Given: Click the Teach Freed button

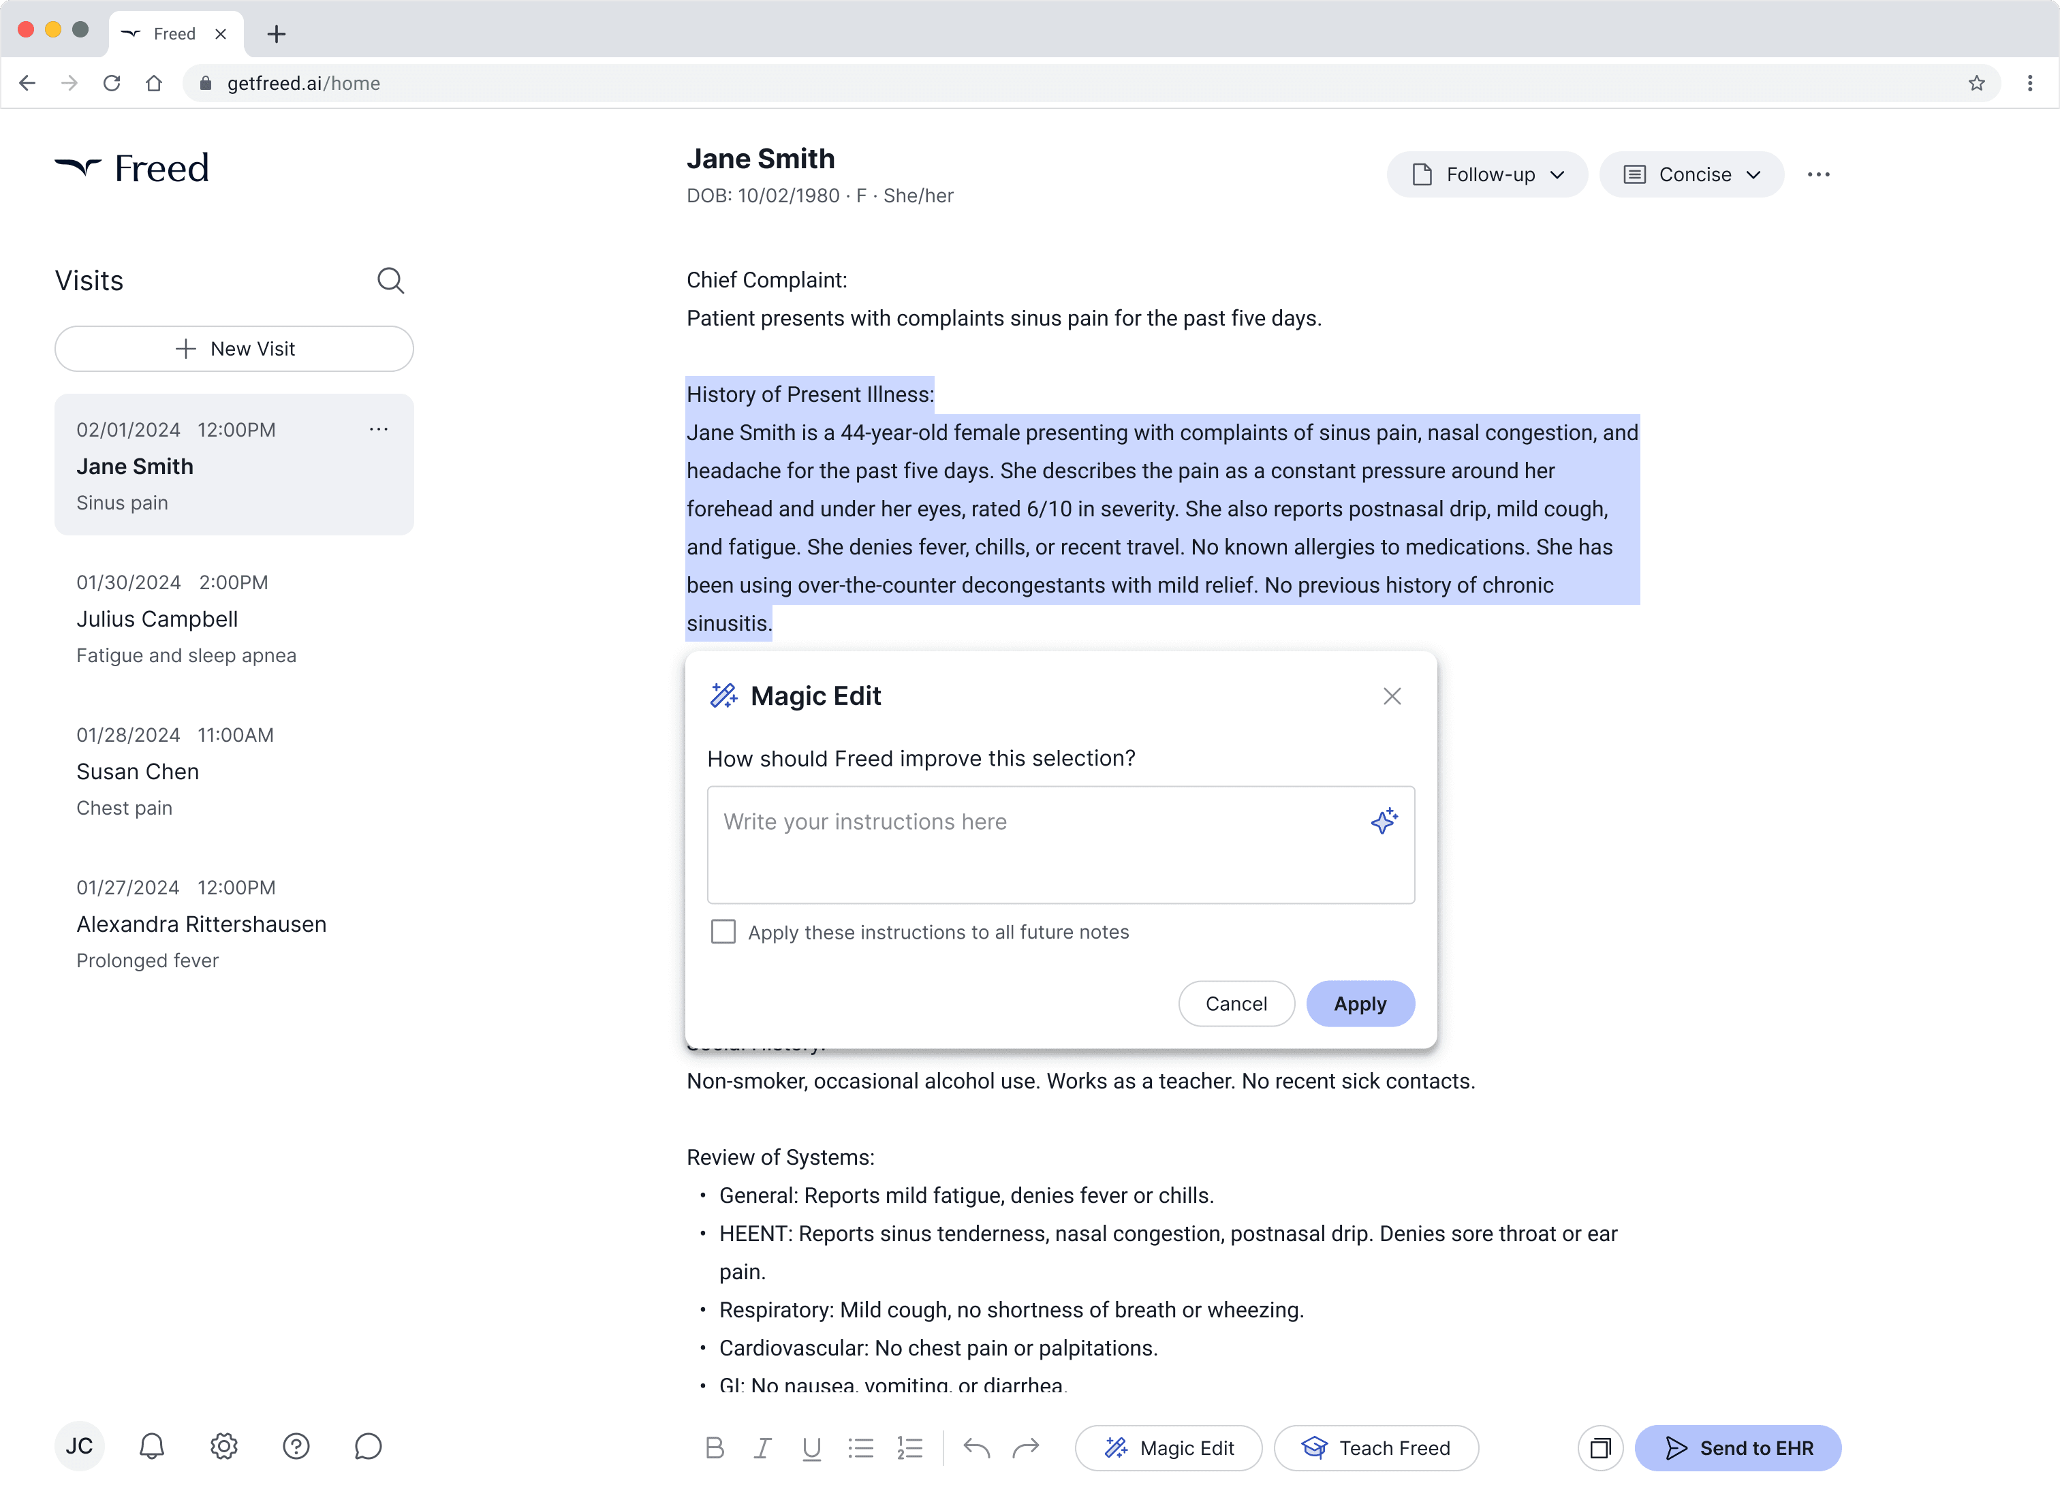Looking at the screenshot, I should pyautogui.click(x=1375, y=1447).
